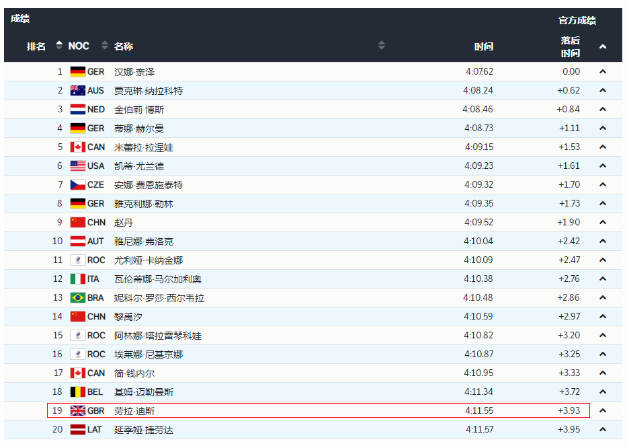Click the Latvian flag in row 20
Screen dimensions: 627x446
77,430
